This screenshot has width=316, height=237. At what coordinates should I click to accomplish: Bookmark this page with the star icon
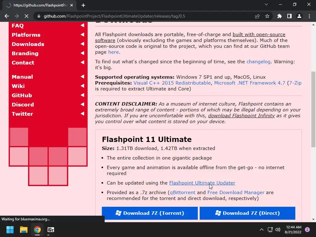267,16
